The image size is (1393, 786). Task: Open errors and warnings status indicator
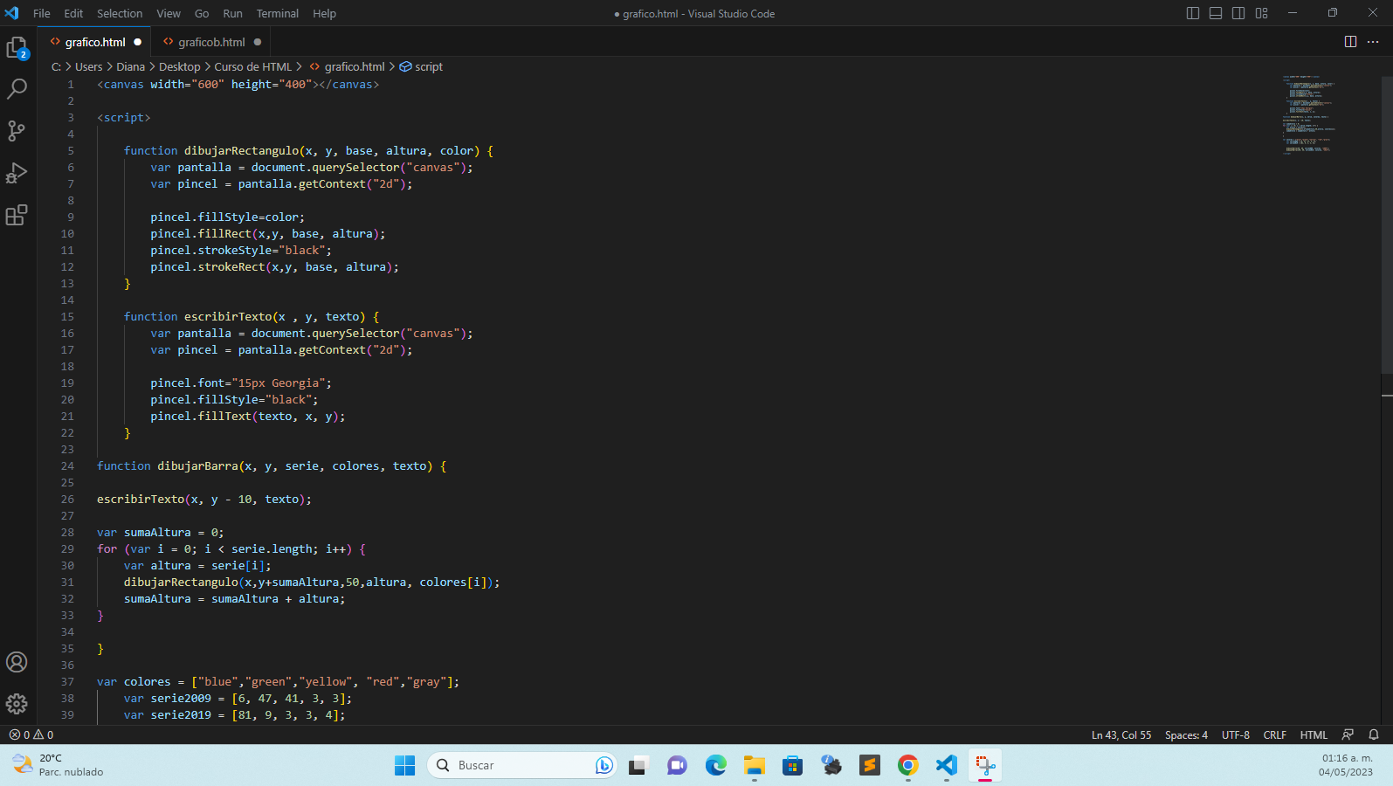coord(31,734)
